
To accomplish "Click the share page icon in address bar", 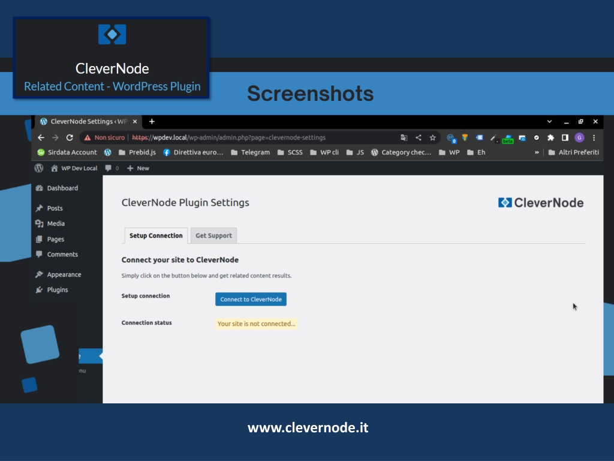I will (x=418, y=137).
